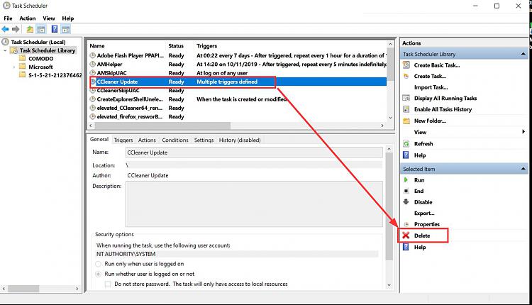The width and height of the screenshot is (532, 305).
Task: Click the Help icon under Task Scheduler Library
Action: tap(406, 155)
